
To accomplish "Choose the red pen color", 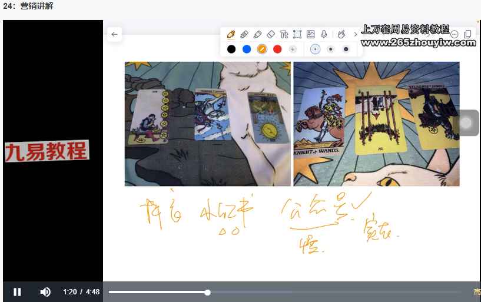I will [x=277, y=49].
